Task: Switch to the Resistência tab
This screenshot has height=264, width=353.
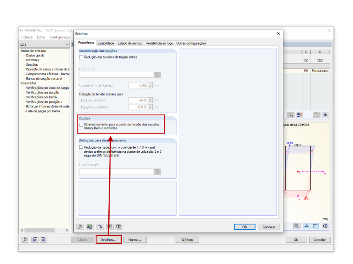Action: coord(86,43)
